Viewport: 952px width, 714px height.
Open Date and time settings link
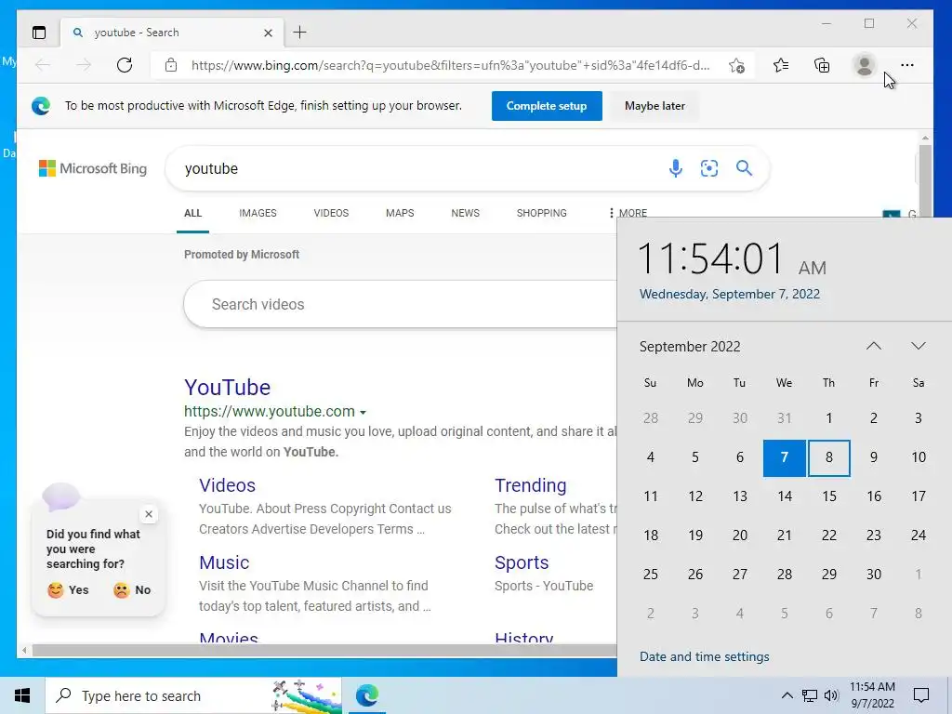(704, 656)
